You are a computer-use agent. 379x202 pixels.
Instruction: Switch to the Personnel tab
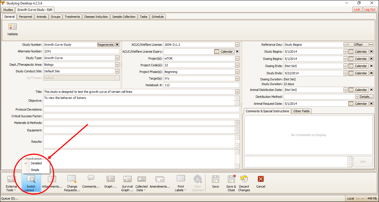(x=26, y=17)
